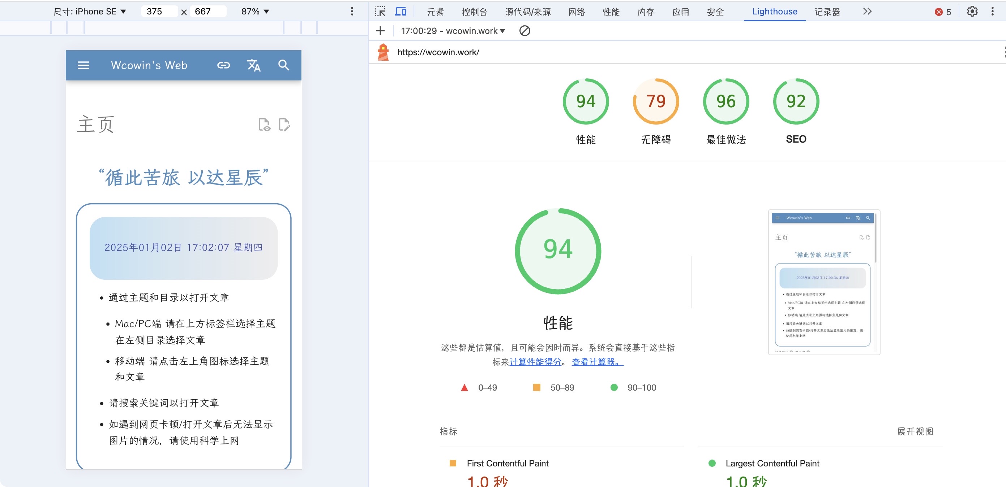
Task: Click the Wcowin's Web site title
Action: [x=149, y=65]
